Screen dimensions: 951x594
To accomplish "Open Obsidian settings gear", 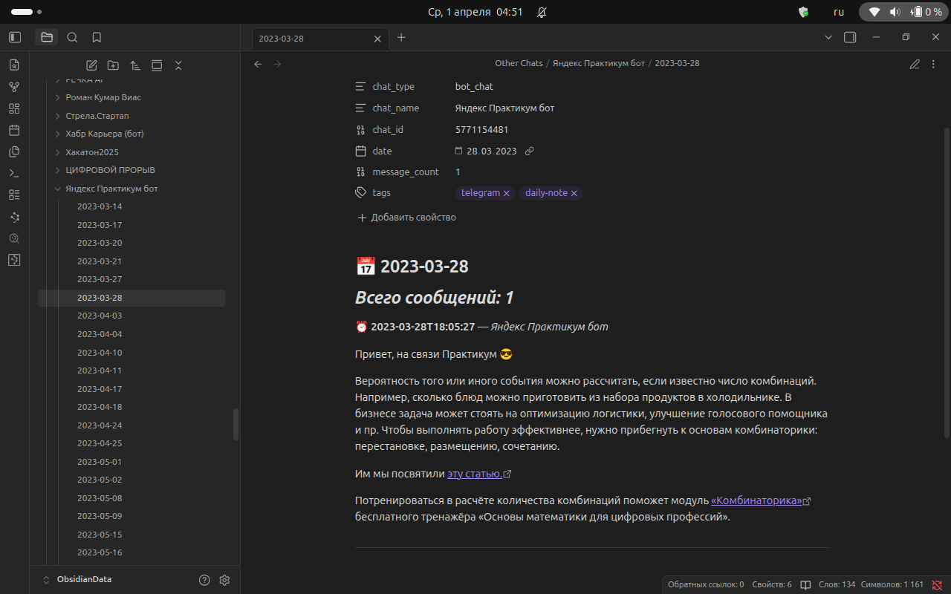I will pyautogui.click(x=225, y=580).
